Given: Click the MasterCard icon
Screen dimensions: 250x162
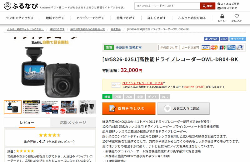Looking at the screenshot, I should pyautogui.click(x=214, y=48).
